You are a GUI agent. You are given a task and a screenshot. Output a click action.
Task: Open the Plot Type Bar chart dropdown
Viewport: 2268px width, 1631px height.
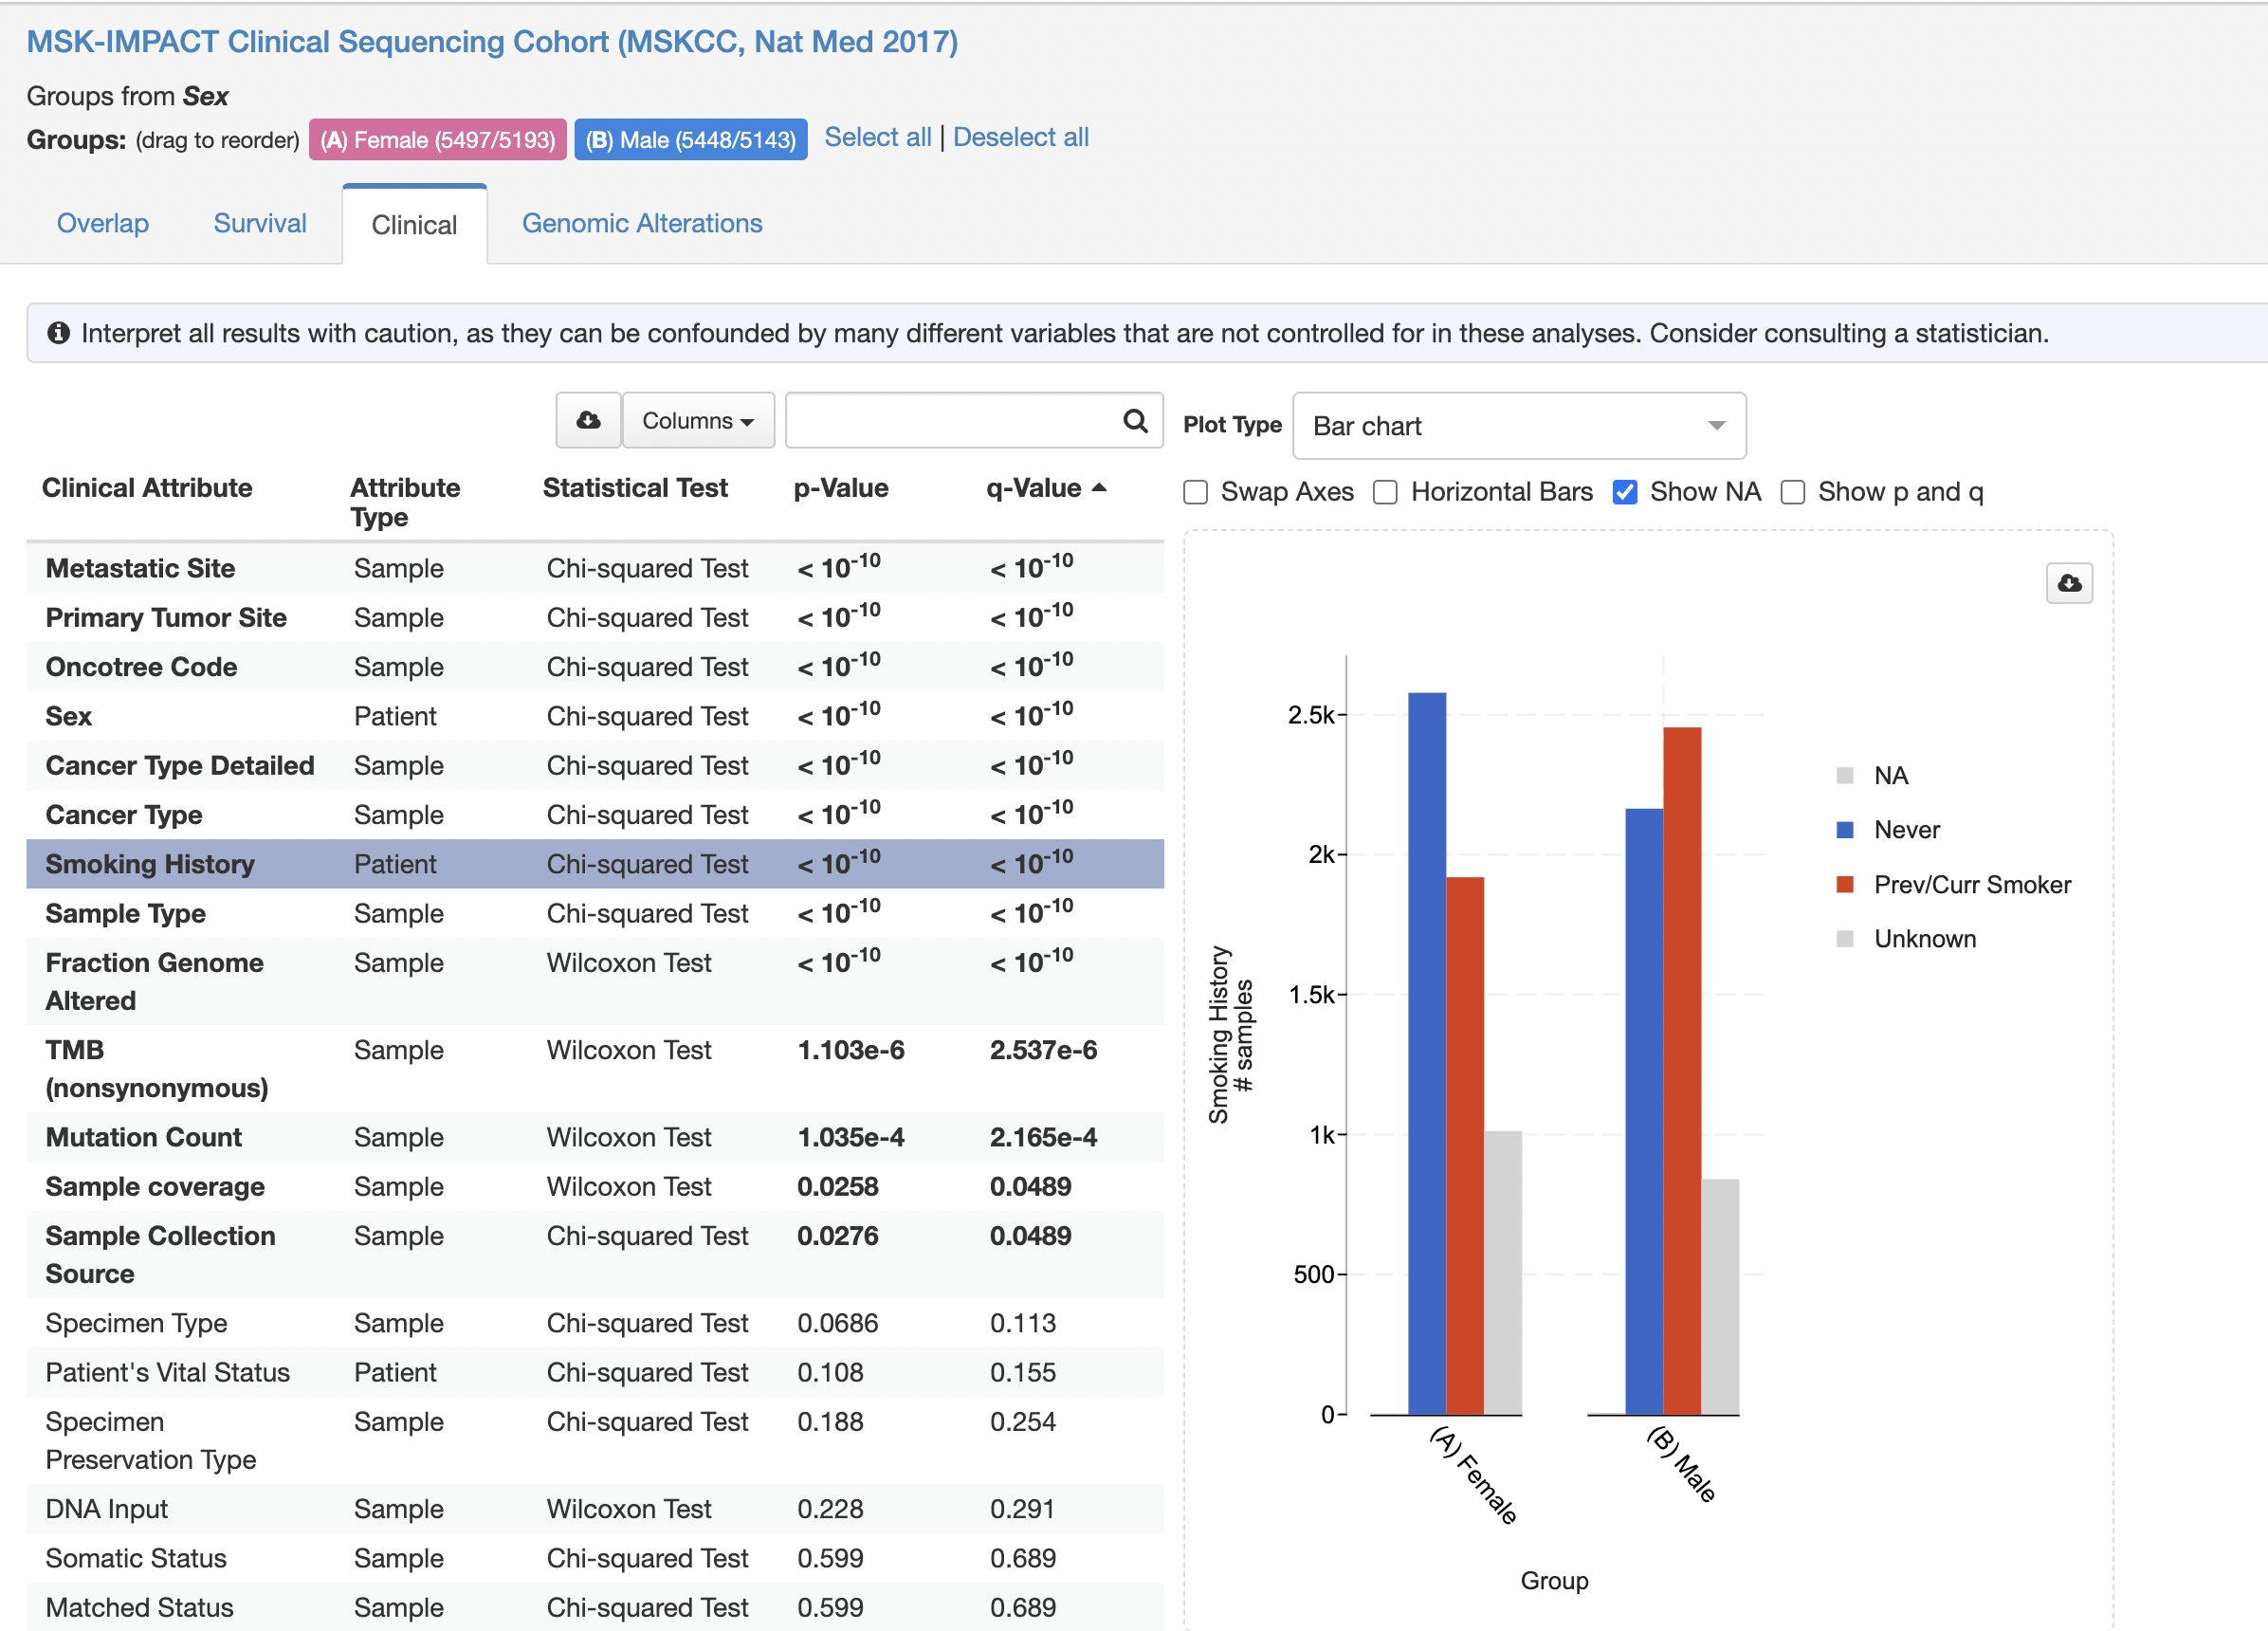coord(1518,426)
